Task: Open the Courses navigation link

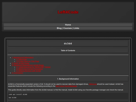Action: pos(67,28)
